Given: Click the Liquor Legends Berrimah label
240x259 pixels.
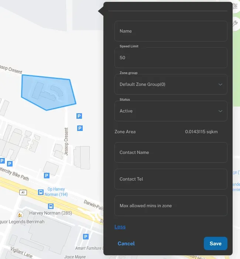Looking at the screenshot, I should (x=22, y=222).
